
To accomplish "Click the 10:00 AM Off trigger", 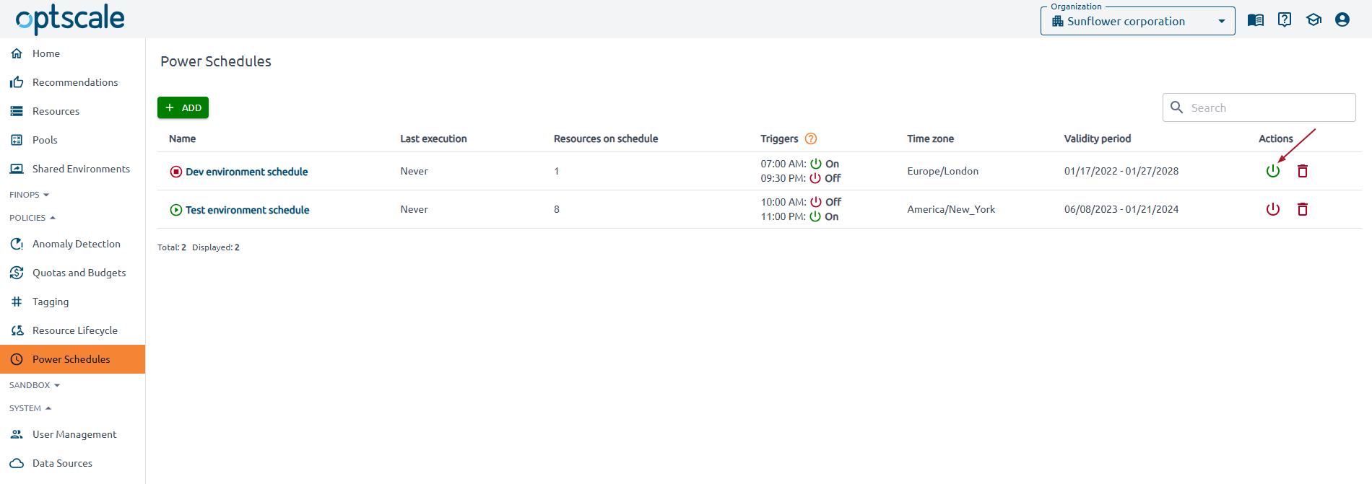I will click(801, 202).
